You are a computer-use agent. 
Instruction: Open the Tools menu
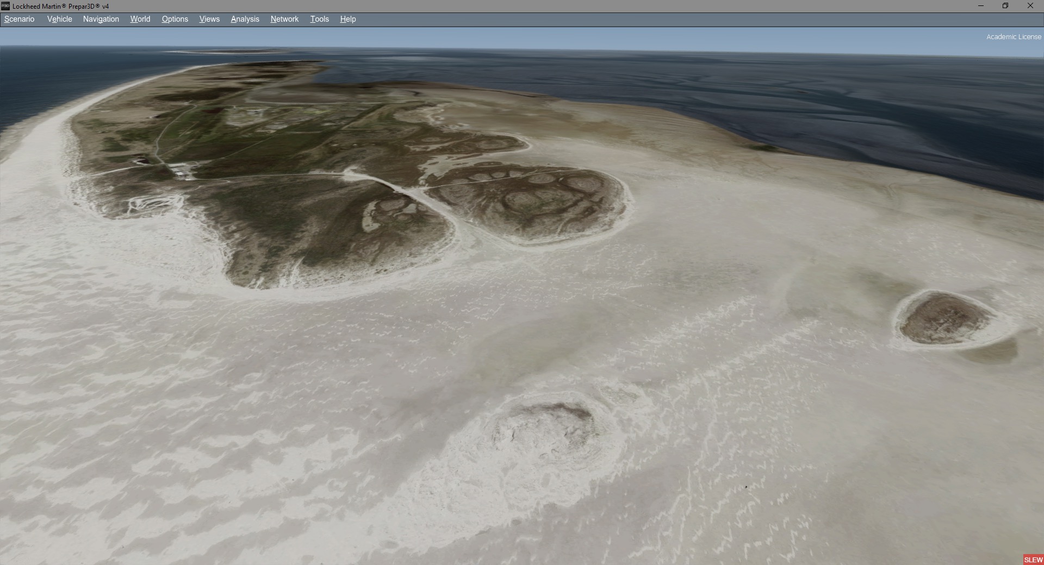pos(319,19)
